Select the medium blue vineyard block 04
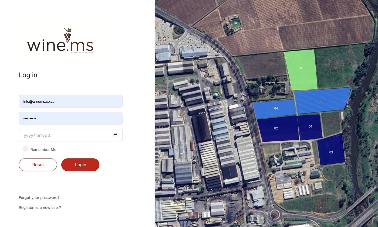The height and width of the screenshot is (227, 378). pos(274,109)
